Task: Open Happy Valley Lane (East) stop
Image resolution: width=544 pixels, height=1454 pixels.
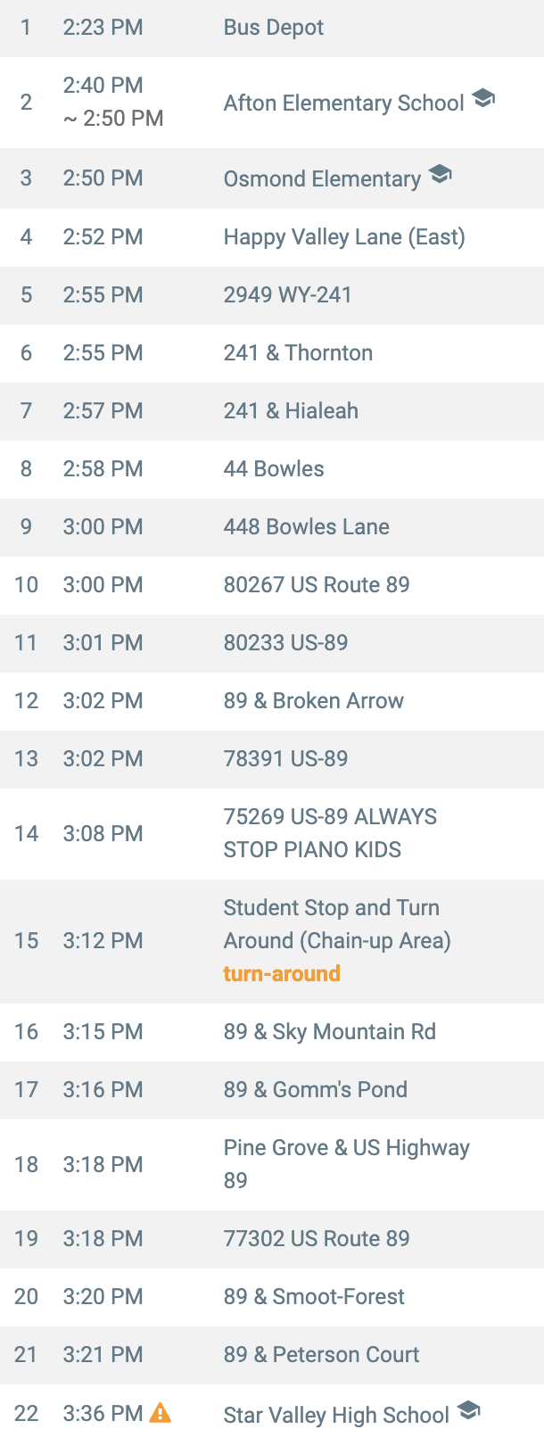Action: pos(344,237)
